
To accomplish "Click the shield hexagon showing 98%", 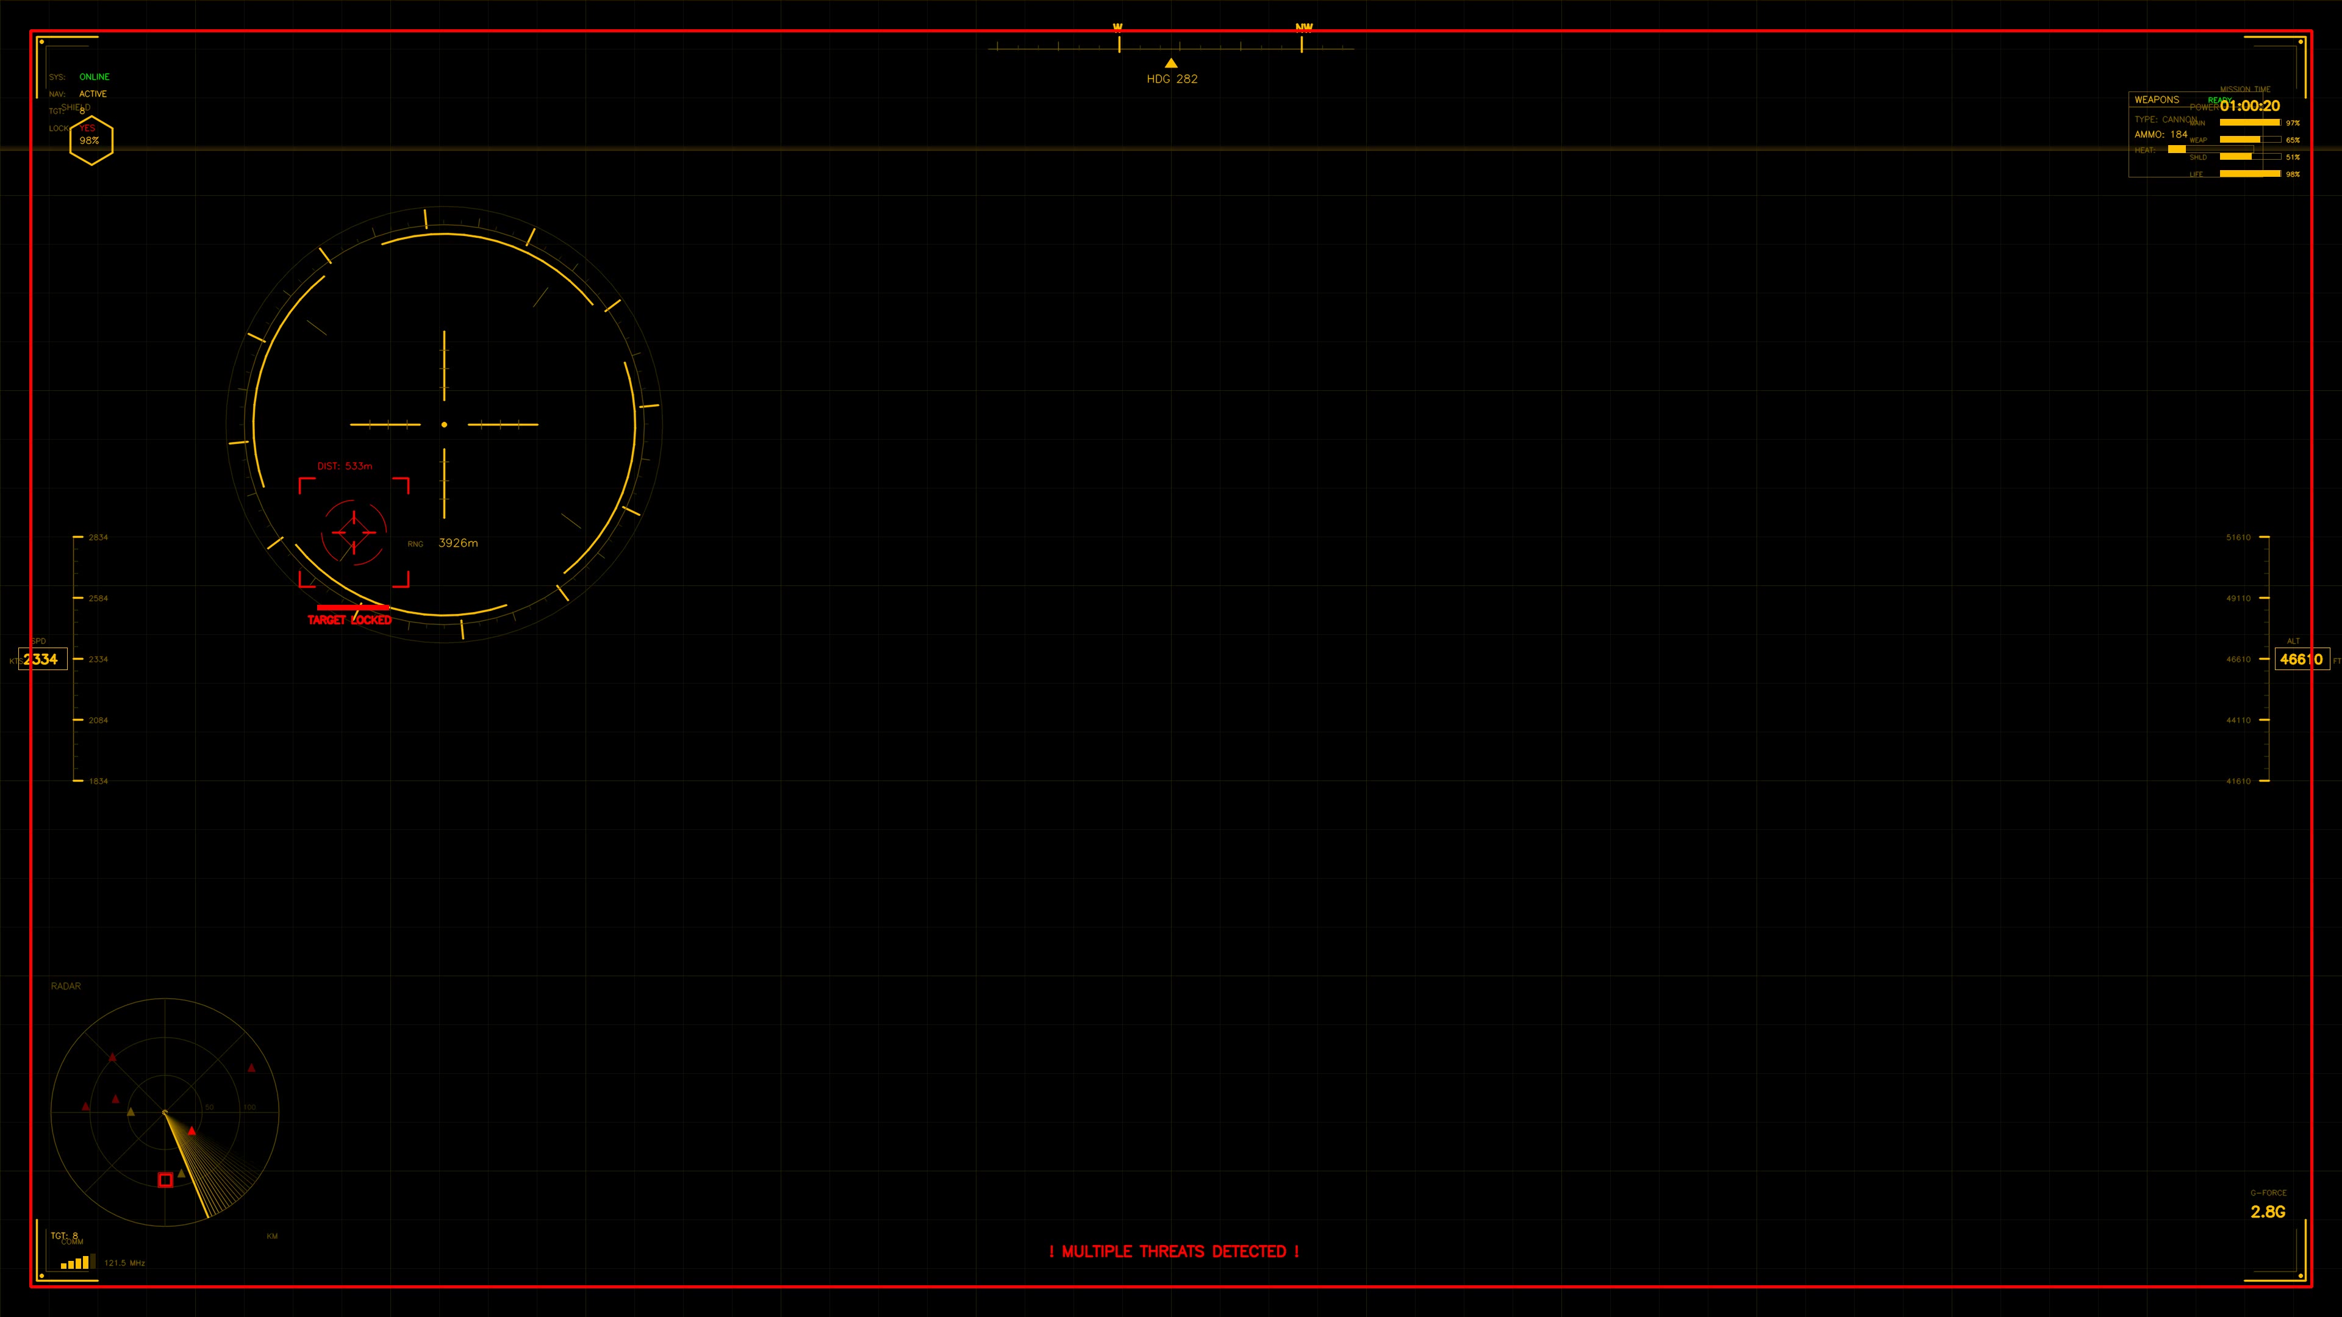I will [91, 140].
